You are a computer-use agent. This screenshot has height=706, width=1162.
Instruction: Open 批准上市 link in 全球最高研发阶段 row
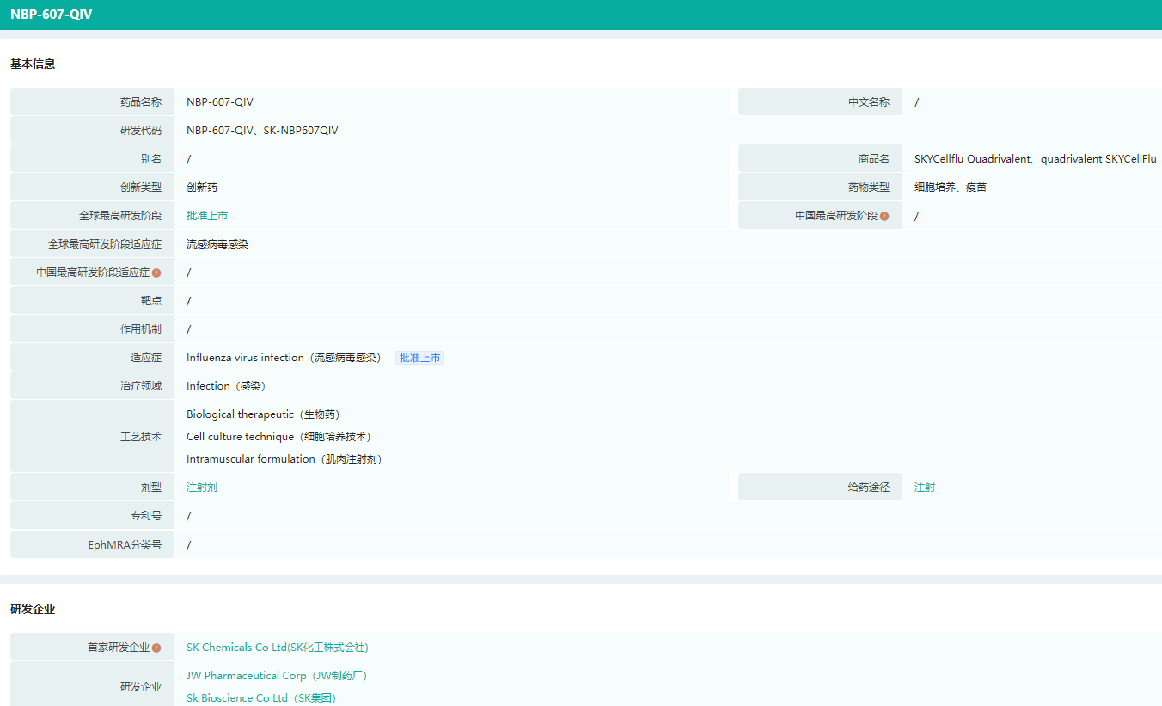point(207,216)
